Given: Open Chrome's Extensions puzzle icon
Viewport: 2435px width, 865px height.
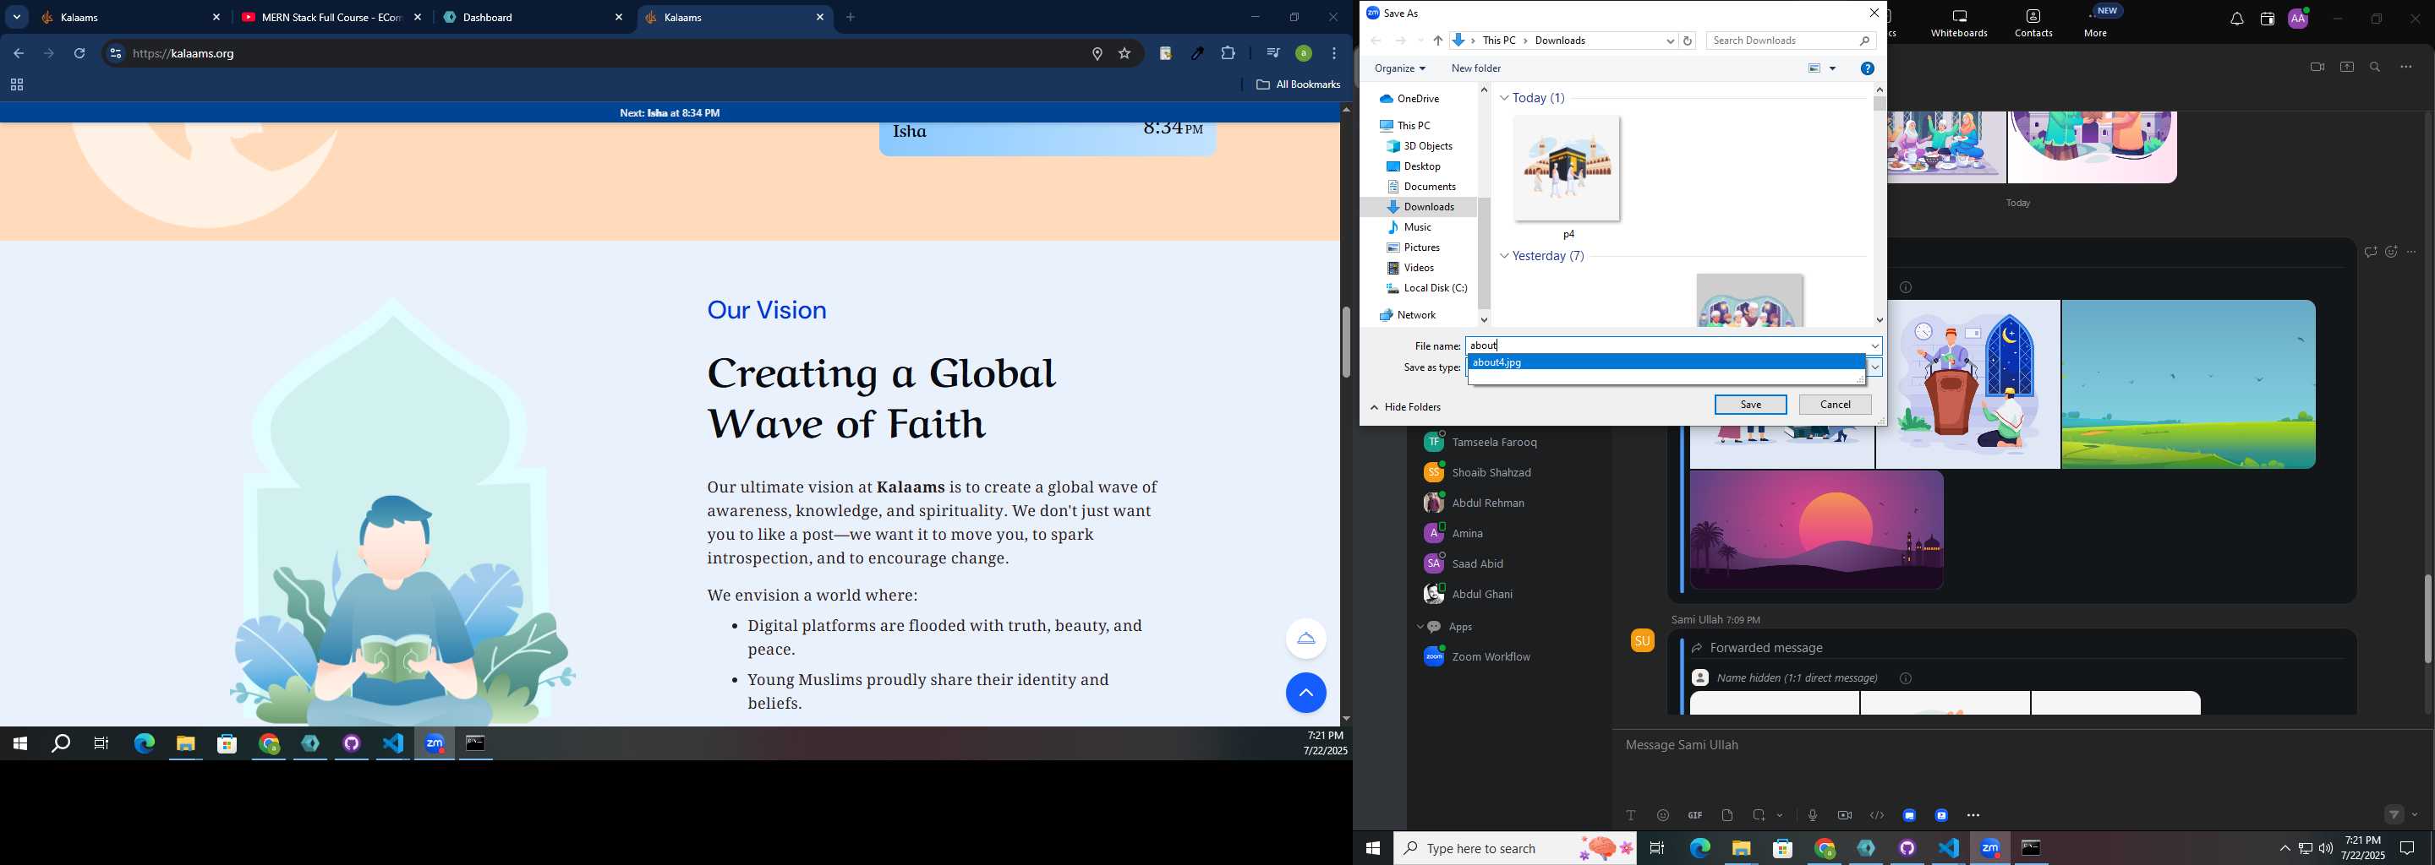Looking at the screenshot, I should pyautogui.click(x=1228, y=54).
